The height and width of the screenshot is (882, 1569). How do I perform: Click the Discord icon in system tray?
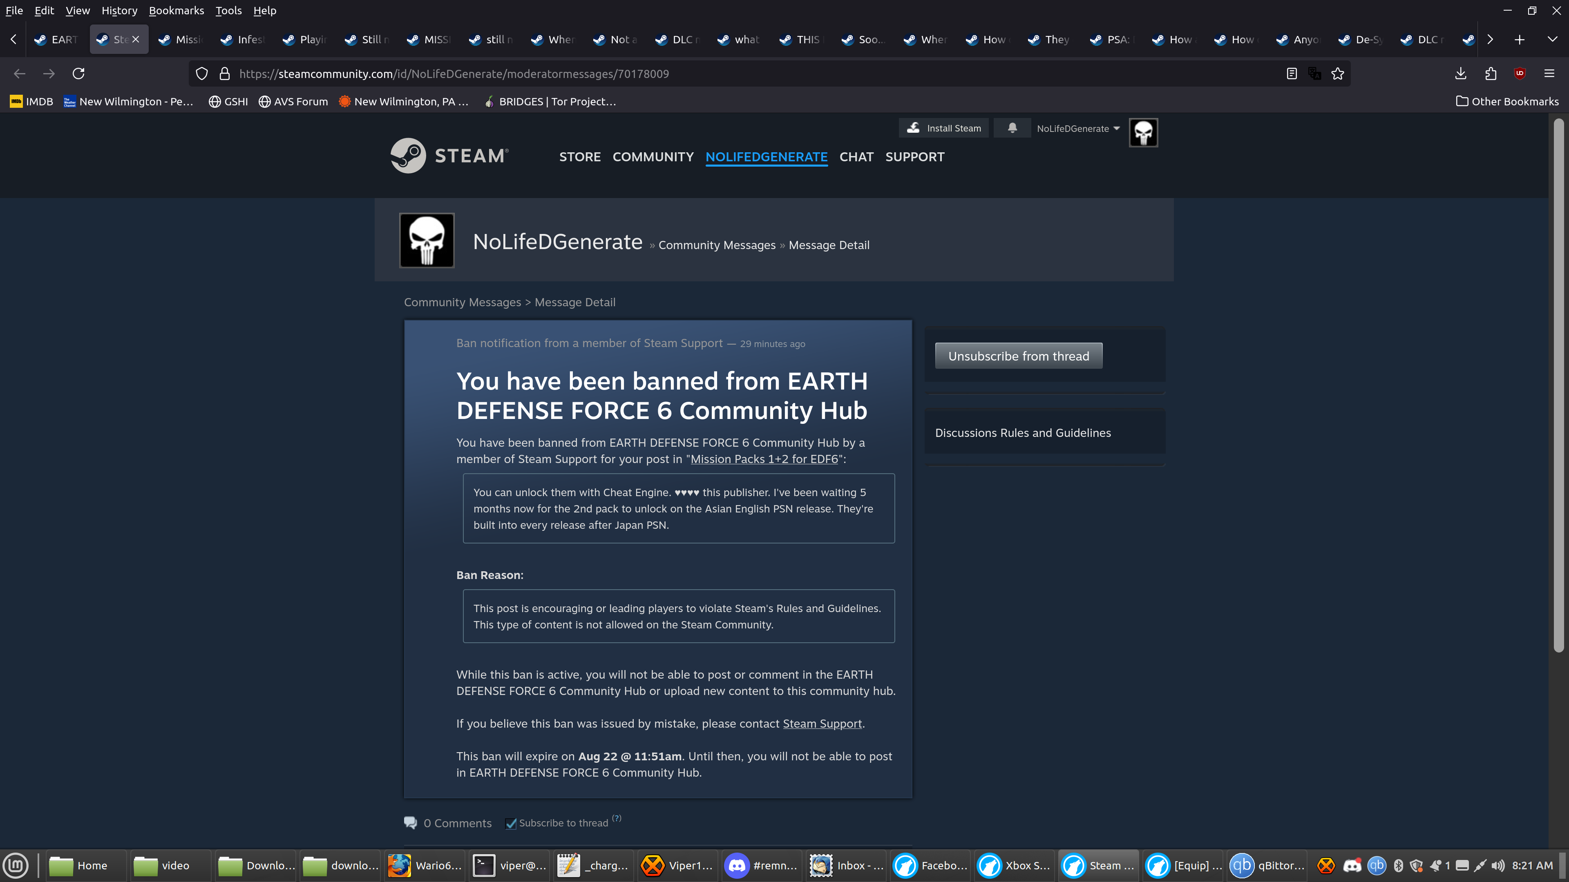[x=1352, y=866]
